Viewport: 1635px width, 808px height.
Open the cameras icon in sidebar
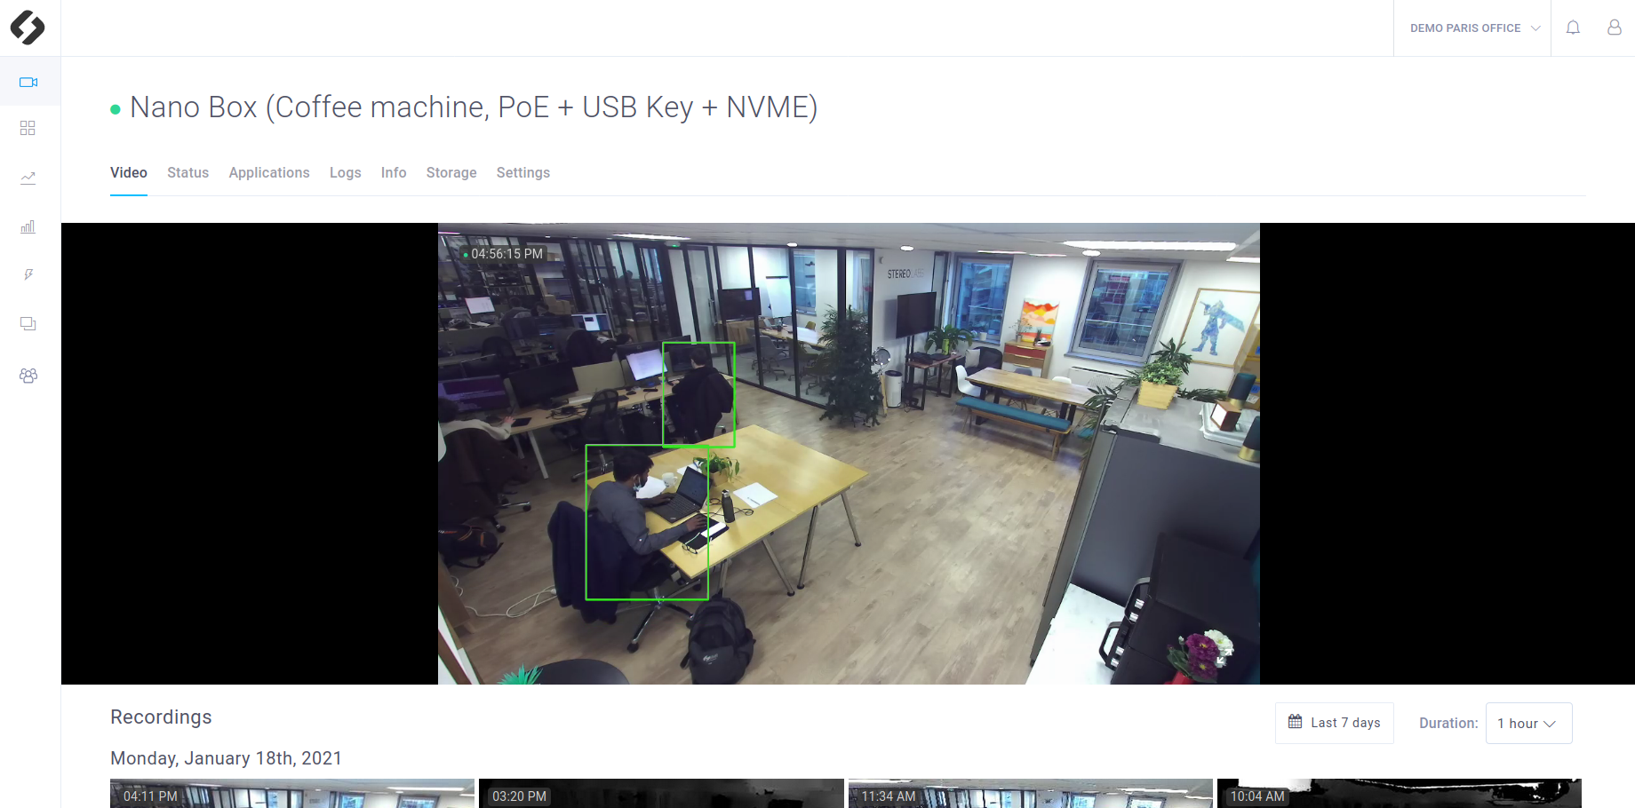click(x=28, y=83)
